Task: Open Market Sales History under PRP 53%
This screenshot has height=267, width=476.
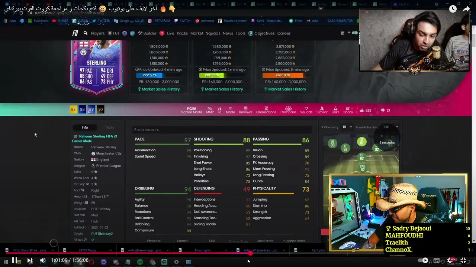Action: point(222,89)
